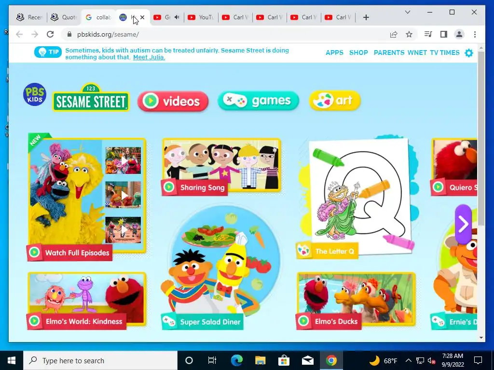The width and height of the screenshot is (494, 370).
Task: Switch to the Quote tab
Action: point(64,17)
